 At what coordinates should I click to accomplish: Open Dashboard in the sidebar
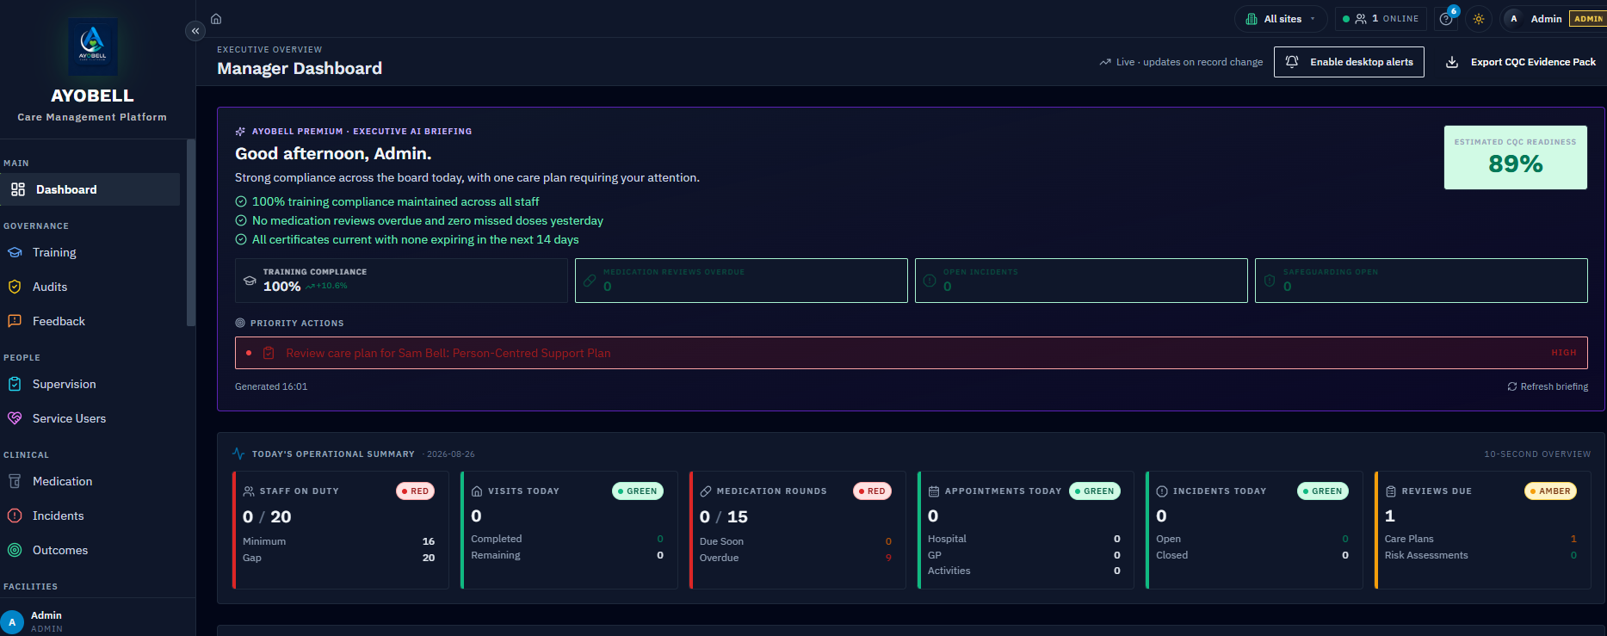(90, 189)
